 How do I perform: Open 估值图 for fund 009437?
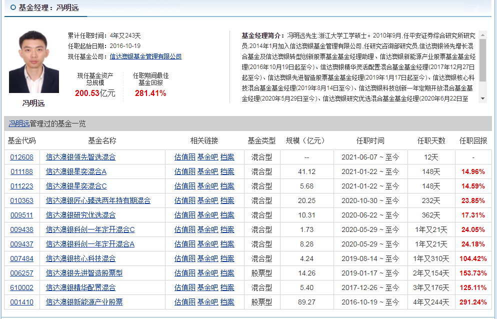click(185, 244)
